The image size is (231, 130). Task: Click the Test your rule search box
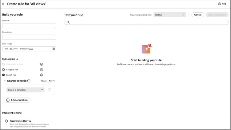pos(146,22)
